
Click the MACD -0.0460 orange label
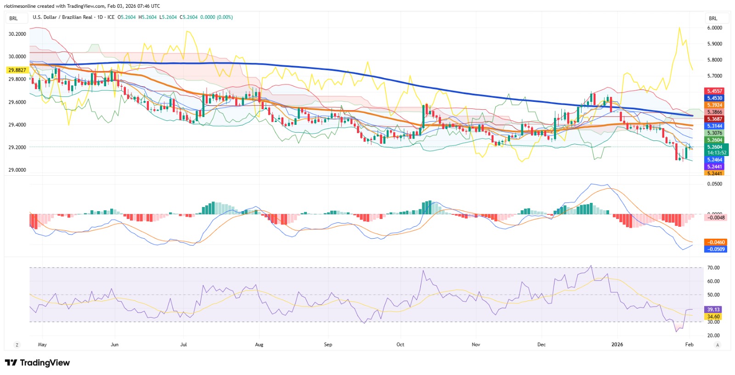[x=716, y=242]
